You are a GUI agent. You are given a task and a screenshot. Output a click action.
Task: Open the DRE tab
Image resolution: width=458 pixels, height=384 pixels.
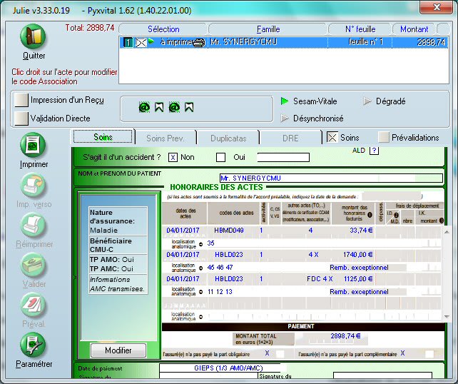point(290,137)
